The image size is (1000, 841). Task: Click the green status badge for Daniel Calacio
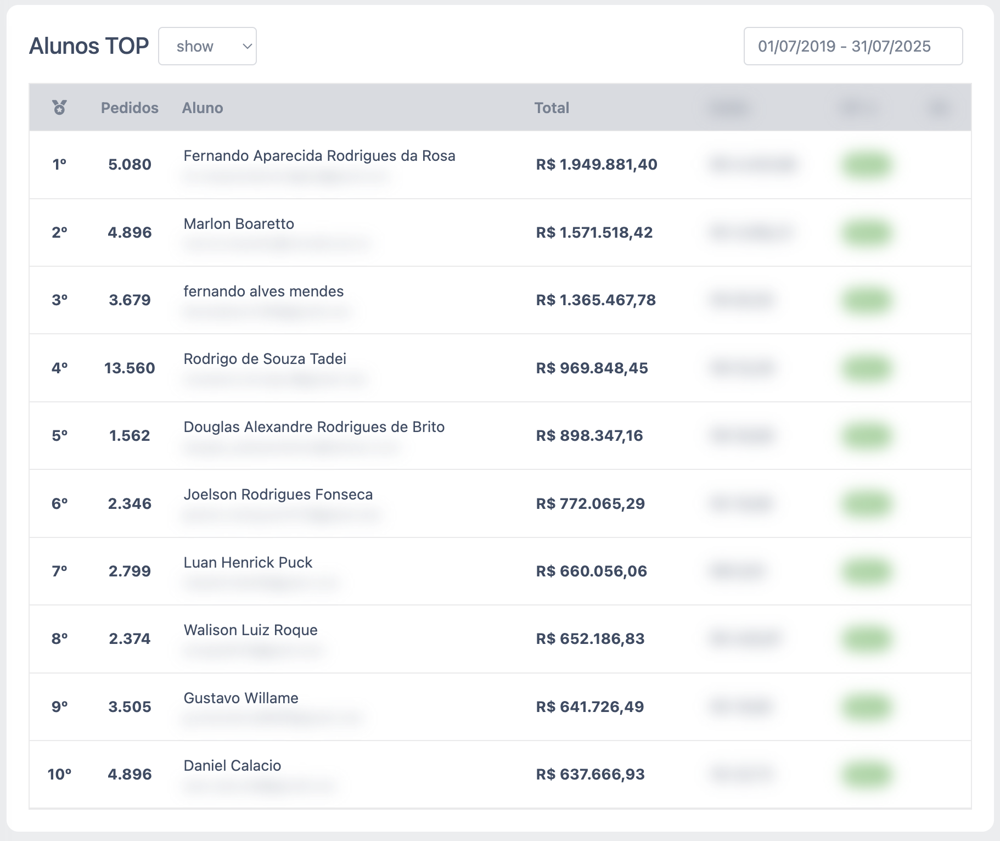(867, 775)
